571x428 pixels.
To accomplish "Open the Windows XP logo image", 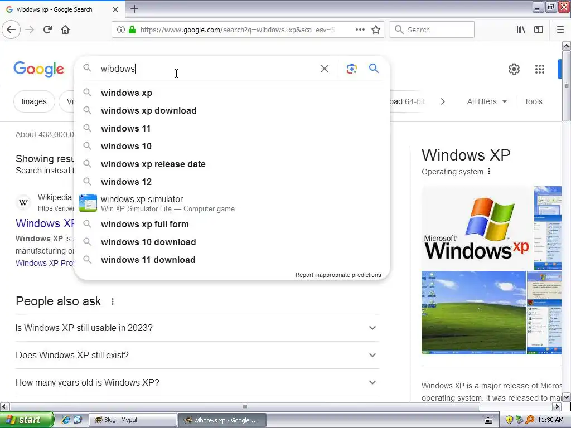I will point(477,228).
